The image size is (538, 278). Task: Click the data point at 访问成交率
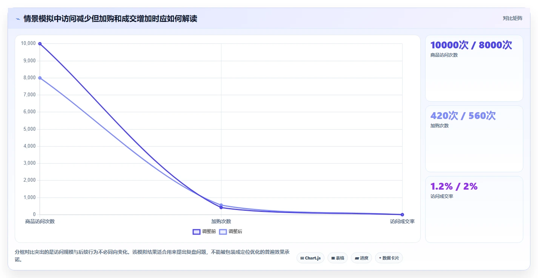[402, 215]
